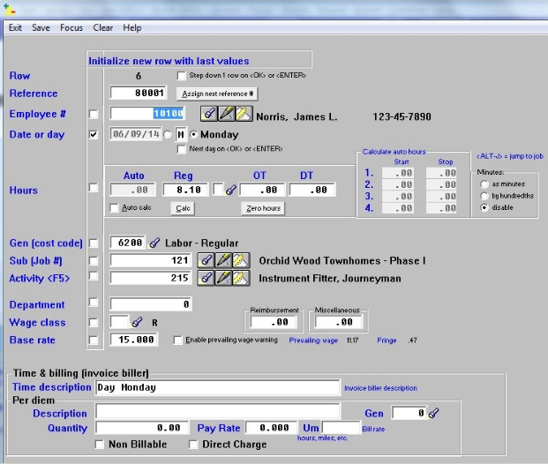
Task: Click the flashlight icon beside the Reg hours field
Action: click(x=231, y=190)
